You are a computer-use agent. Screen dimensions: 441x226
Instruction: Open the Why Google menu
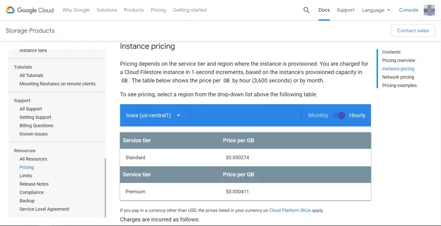[x=76, y=10]
